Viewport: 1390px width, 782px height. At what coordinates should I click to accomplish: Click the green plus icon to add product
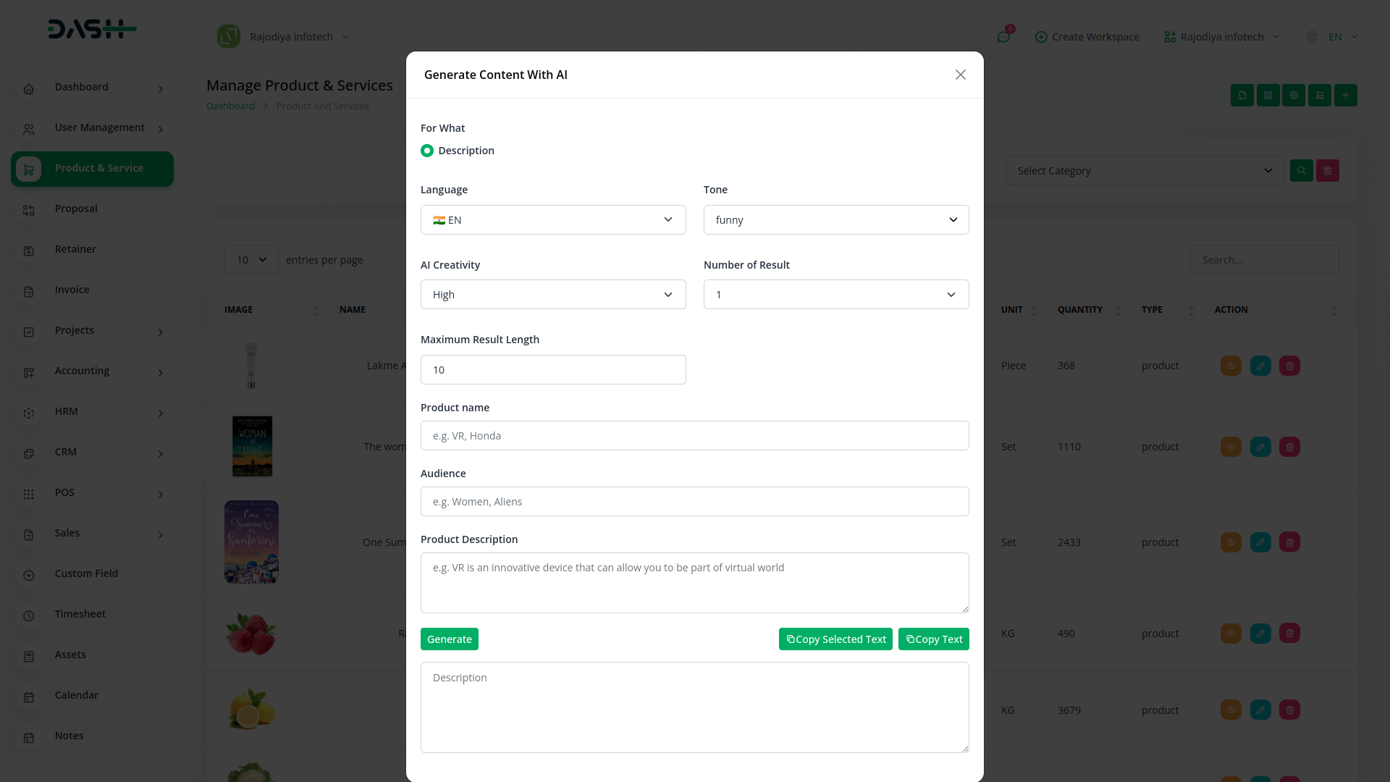pyautogui.click(x=1345, y=95)
